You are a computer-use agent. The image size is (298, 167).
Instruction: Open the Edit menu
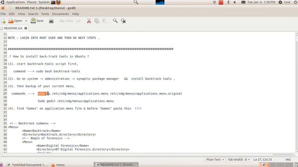pos(12,14)
